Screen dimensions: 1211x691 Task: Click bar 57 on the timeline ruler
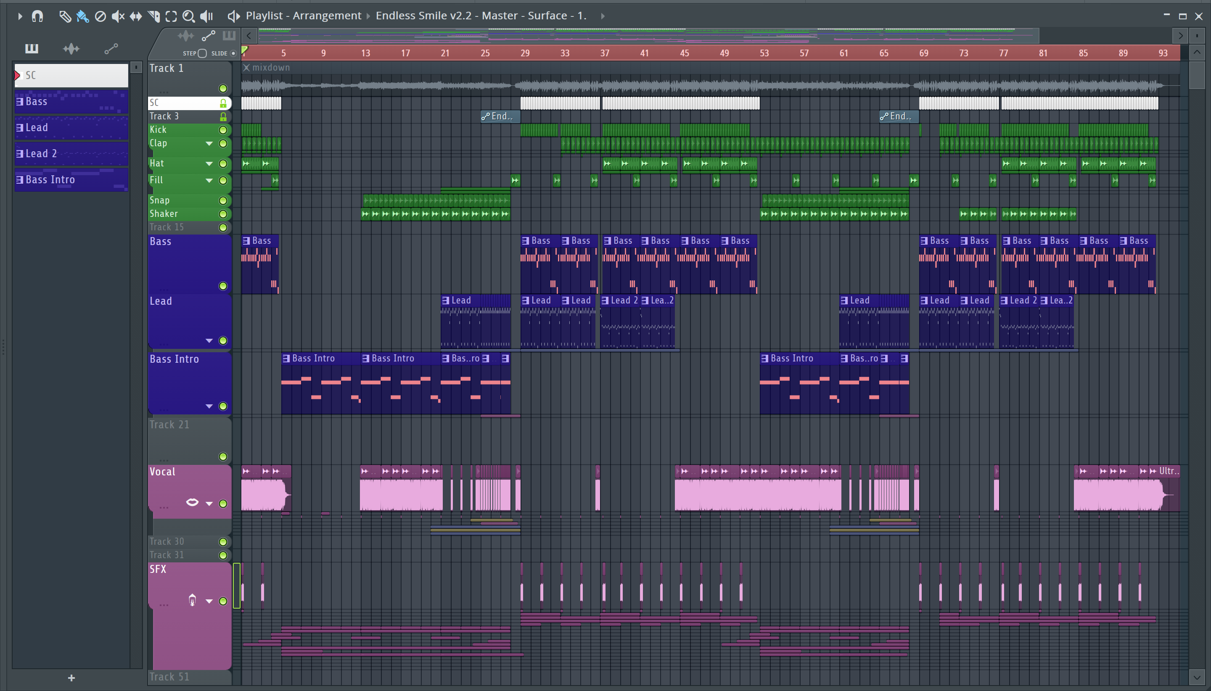point(804,53)
